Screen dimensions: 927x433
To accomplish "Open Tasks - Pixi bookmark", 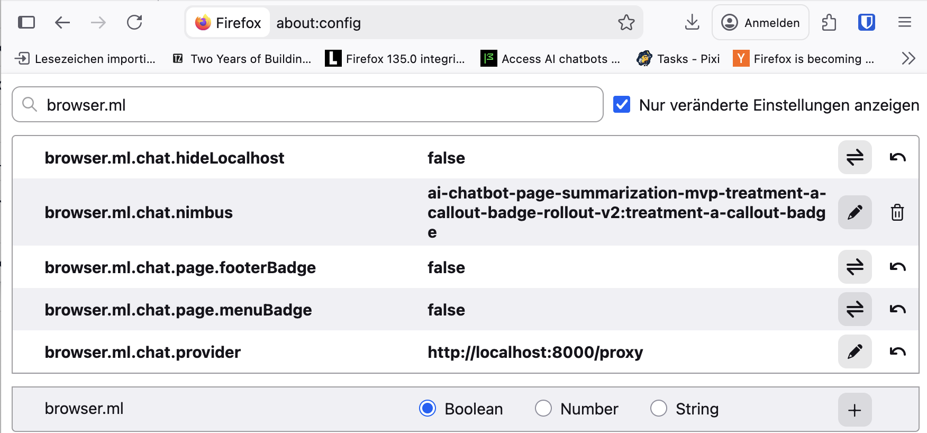I will click(678, 58).
